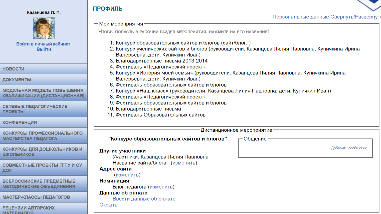Image resolution: width=381 pixels, height=214 pixels.
Task: Click the ПРОФИЛЬ page heading
Action: tap(108, 9)
